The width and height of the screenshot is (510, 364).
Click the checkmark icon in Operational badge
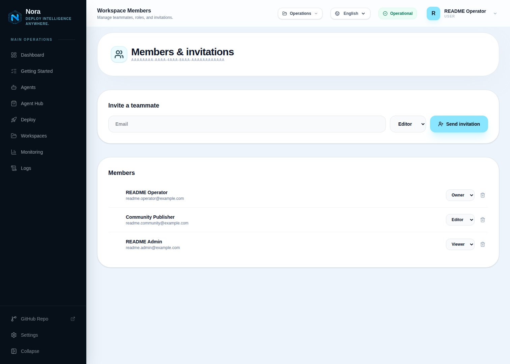pos(385,13)
